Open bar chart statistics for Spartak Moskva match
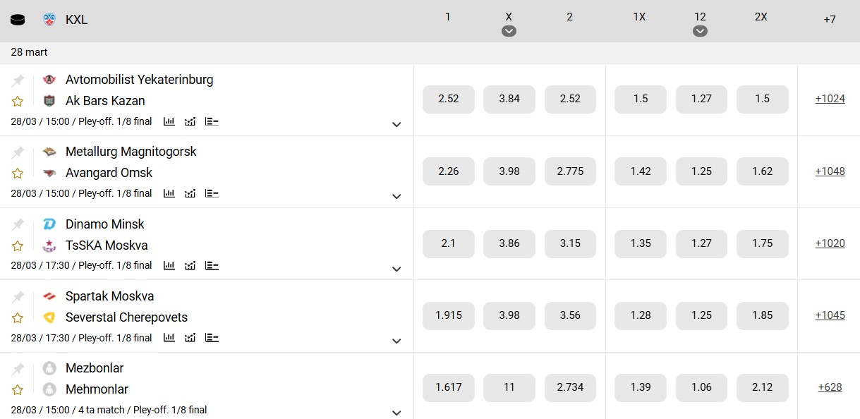The height and width of the screenshot is (419, 860). click(x=169, y=338)
